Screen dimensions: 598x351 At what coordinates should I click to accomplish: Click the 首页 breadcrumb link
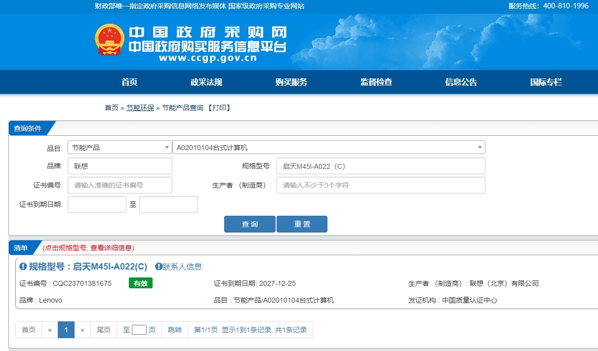(112, 108)
